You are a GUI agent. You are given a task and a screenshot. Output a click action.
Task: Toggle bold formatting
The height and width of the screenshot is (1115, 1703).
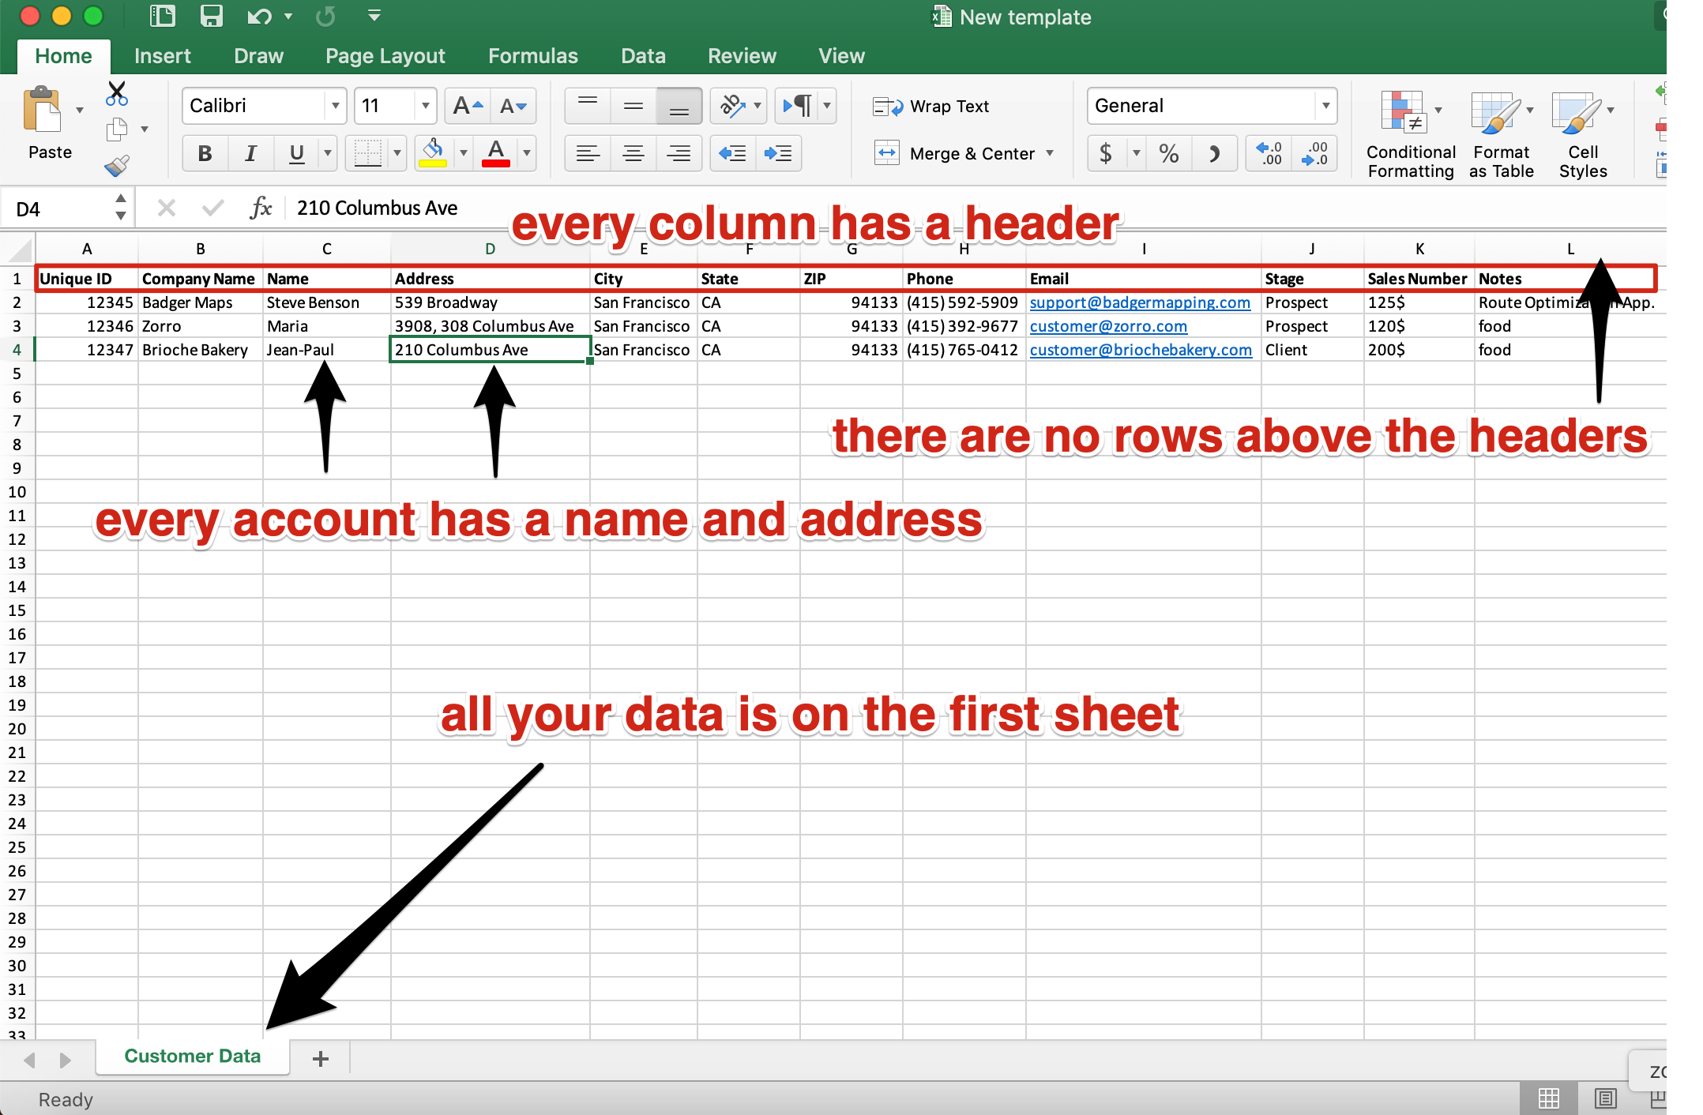pos(205,152)
